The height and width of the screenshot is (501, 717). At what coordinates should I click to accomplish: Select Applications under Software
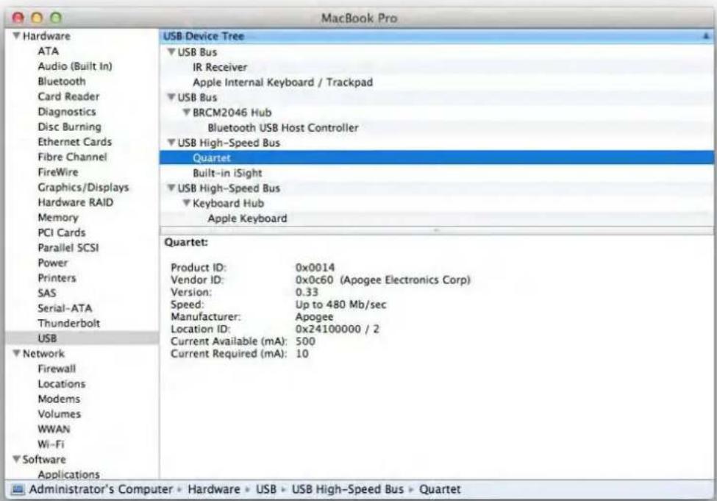pos(68,474)
